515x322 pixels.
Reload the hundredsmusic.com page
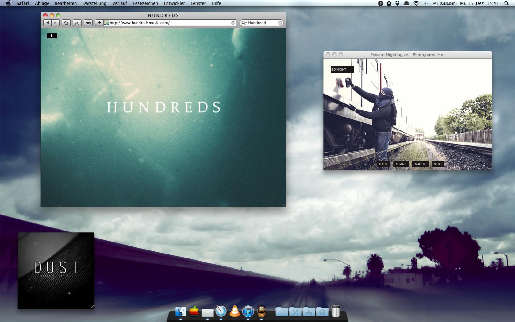pyautogui.click(x=233, y=23)
